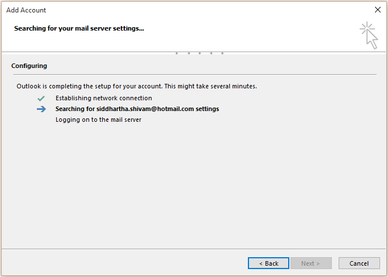Click the blue arrow beside Searching for settings

pos(41,109)
